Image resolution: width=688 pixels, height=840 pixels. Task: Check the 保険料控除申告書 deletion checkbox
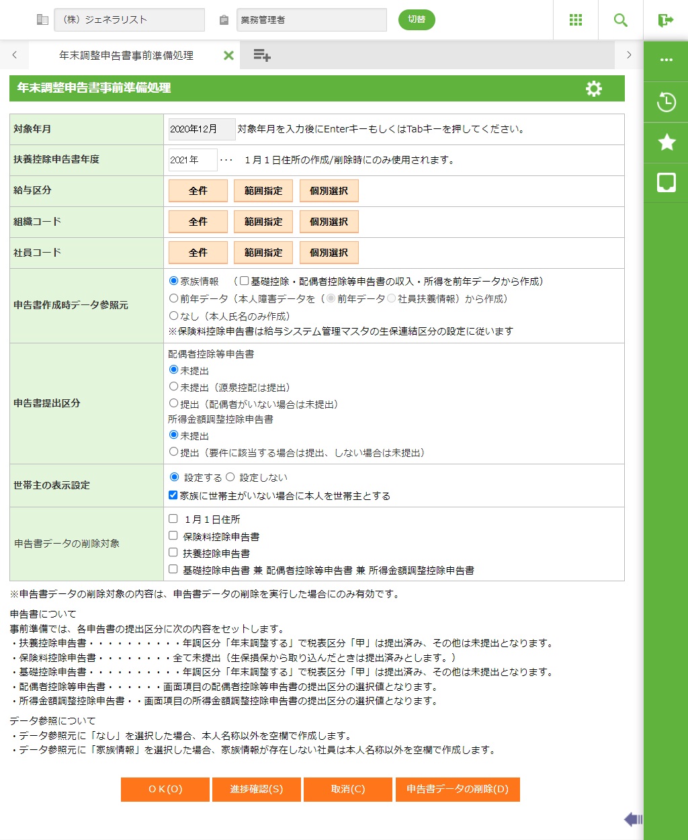pyautogui.click(x=173, y=536)
